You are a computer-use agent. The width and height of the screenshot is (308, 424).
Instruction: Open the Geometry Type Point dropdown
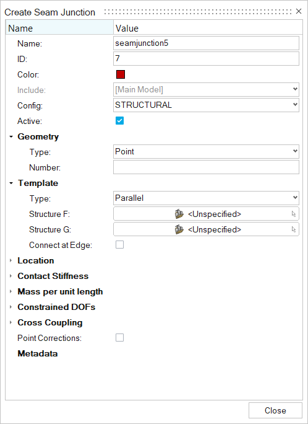pyautogui.click(x=206, y=151)
